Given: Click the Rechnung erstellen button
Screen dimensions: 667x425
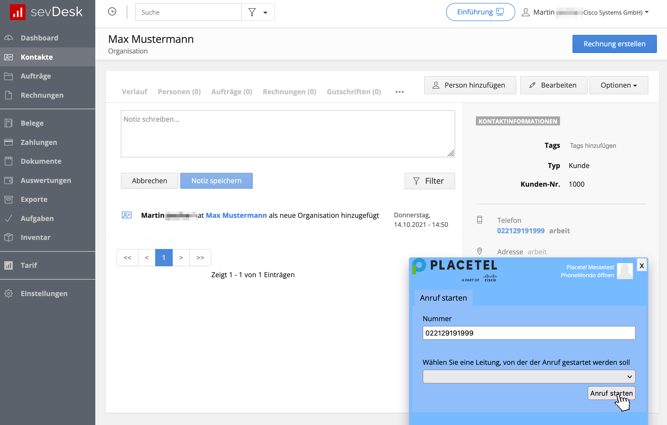Looking at the screenshot, I should 614,44.
